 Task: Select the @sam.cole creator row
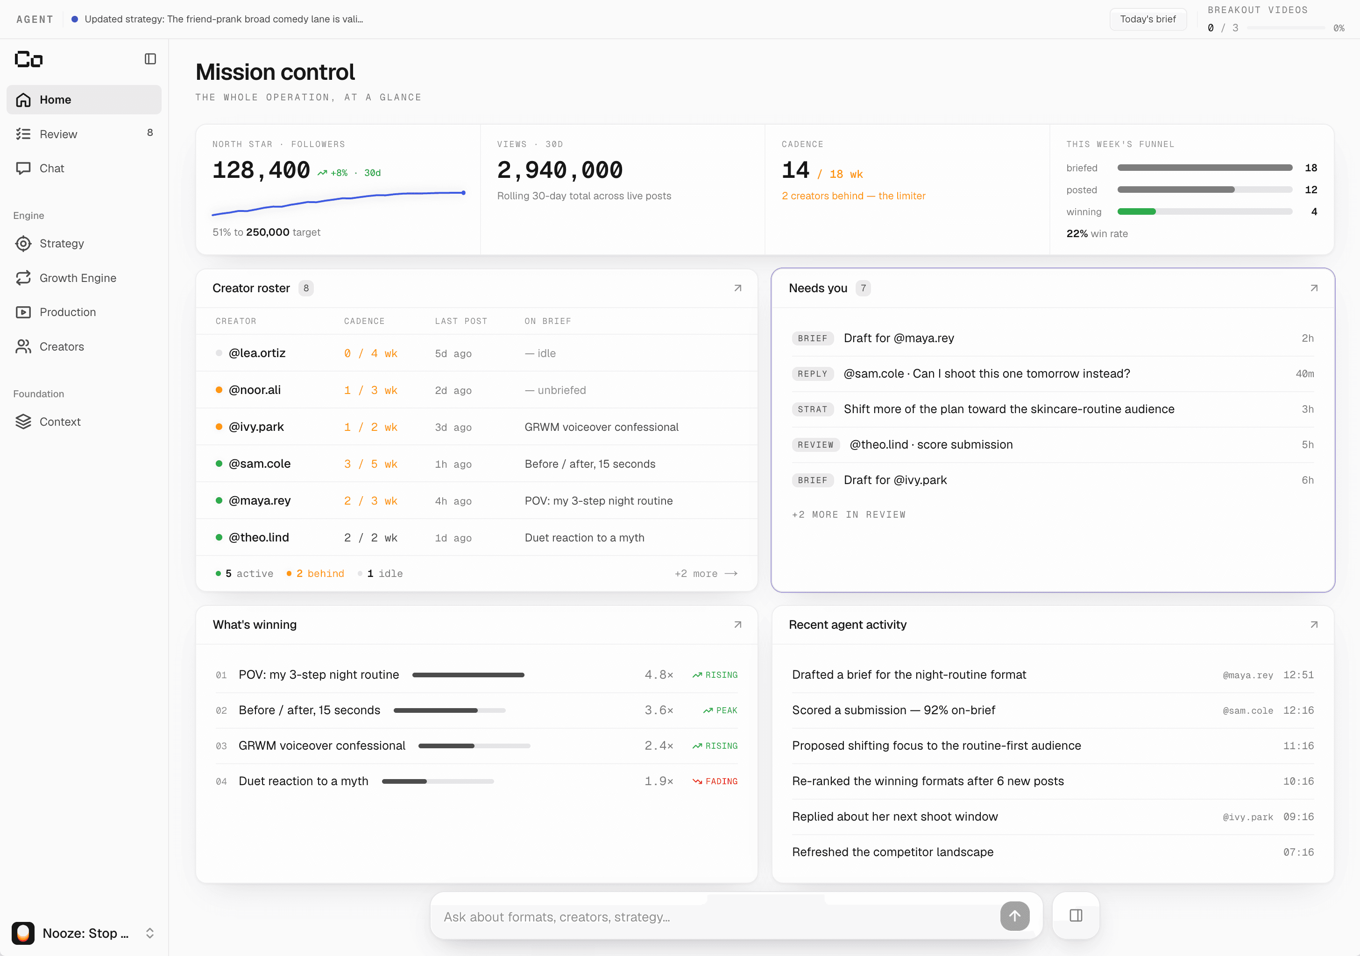pyautogui.click(x=477, y=464)
